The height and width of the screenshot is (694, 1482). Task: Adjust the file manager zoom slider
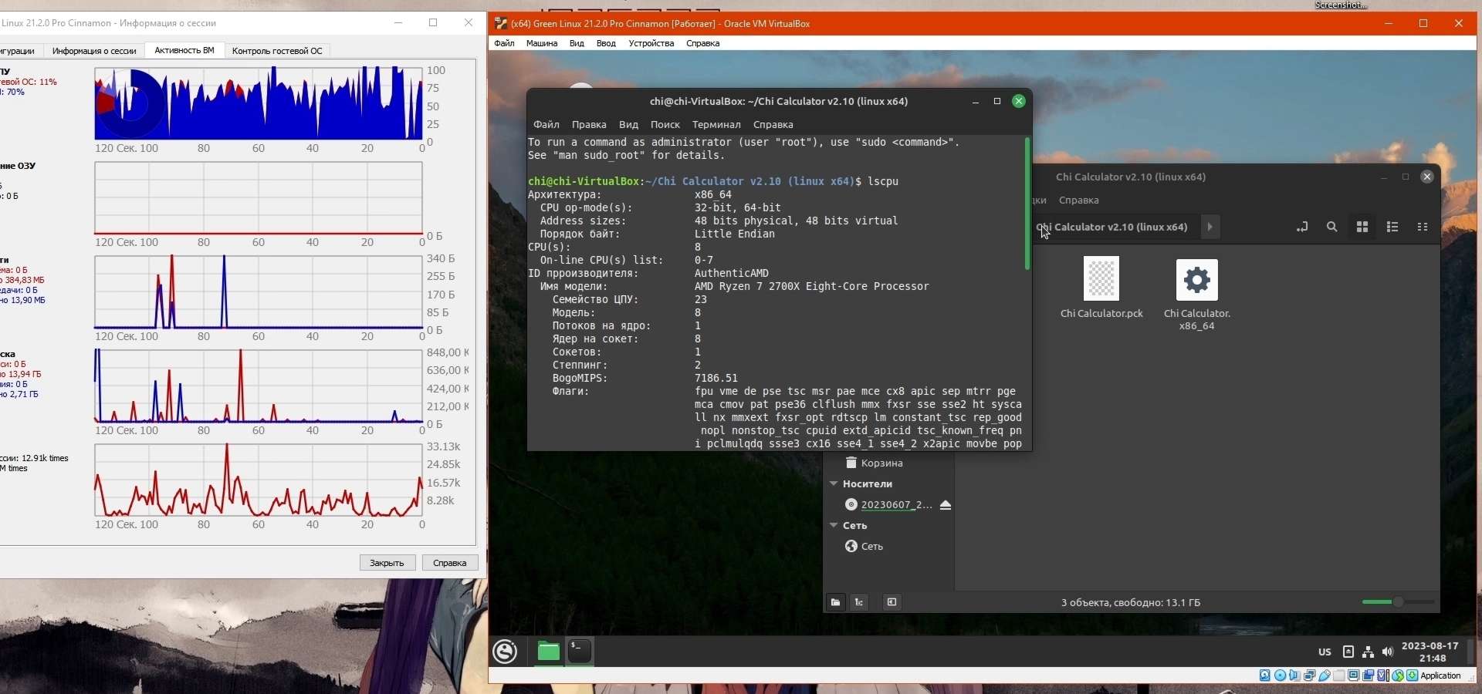point(1398,602)
